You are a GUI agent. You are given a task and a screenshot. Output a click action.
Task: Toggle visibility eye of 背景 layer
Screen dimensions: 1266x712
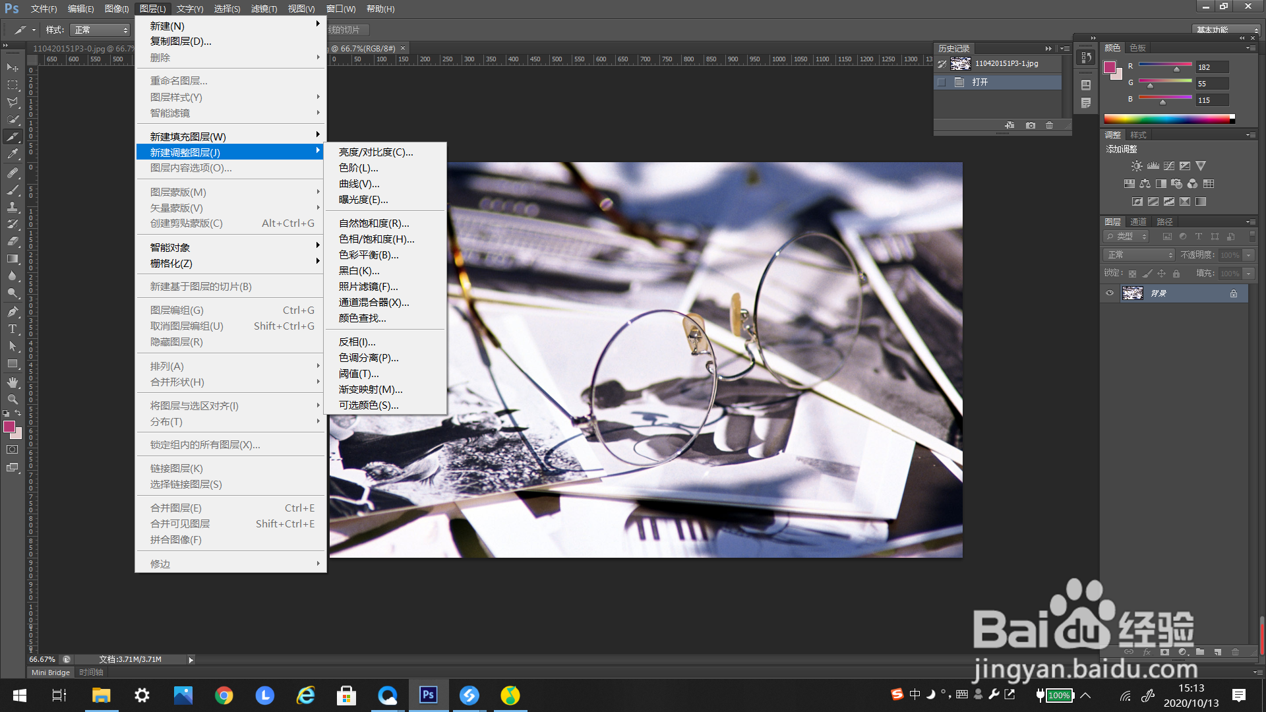(1110, 293)
